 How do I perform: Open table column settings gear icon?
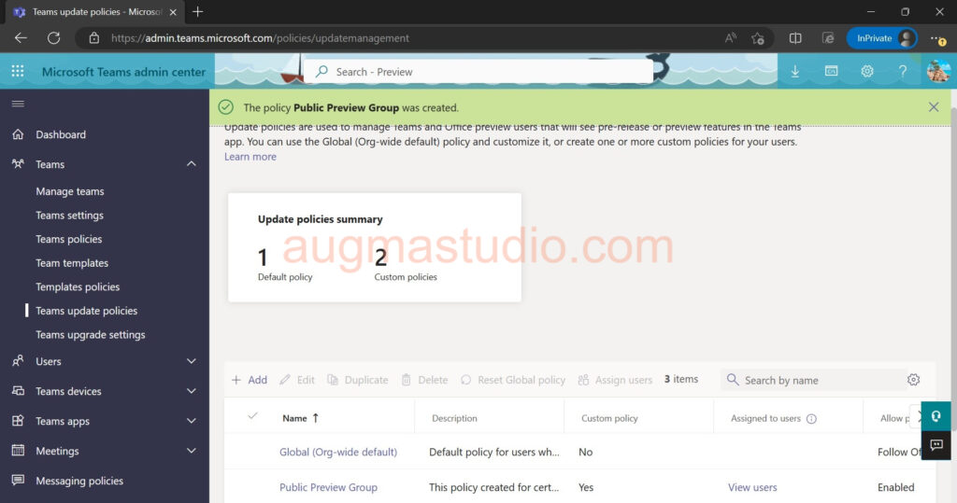pyautogui.click(x=913, y=380)
